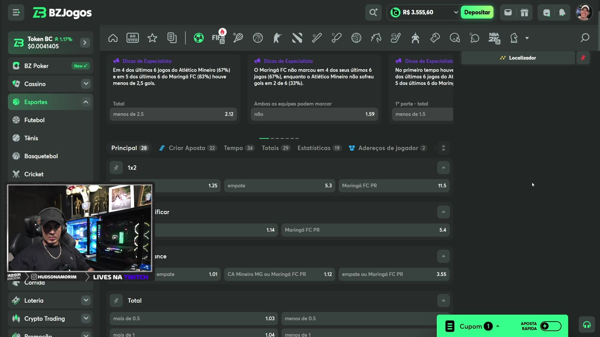Select Maringá FC PR odds 11.5
Screen dimensions: 600x337
(394, 186)
